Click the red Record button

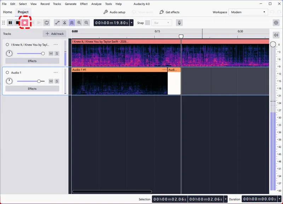[25, 23]
